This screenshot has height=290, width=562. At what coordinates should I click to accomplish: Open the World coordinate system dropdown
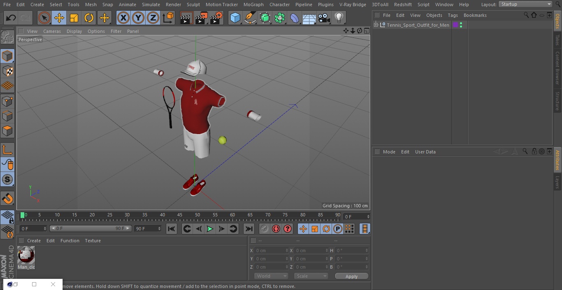(x=271, y=276)
